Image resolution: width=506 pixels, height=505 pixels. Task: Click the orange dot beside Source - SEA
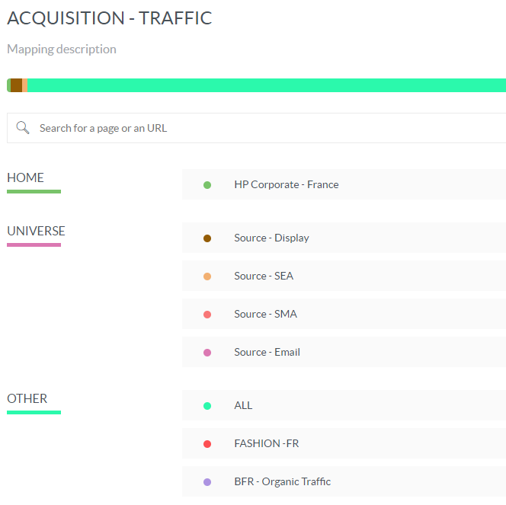[207, 276]
